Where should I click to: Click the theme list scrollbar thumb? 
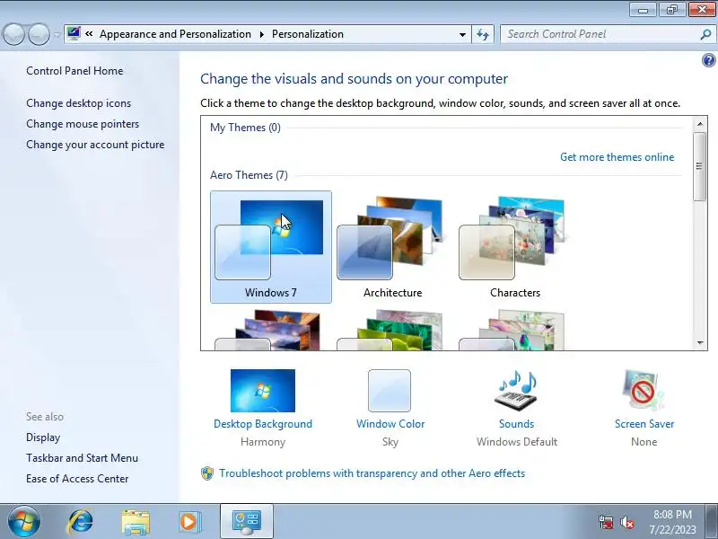pos(700,166)
